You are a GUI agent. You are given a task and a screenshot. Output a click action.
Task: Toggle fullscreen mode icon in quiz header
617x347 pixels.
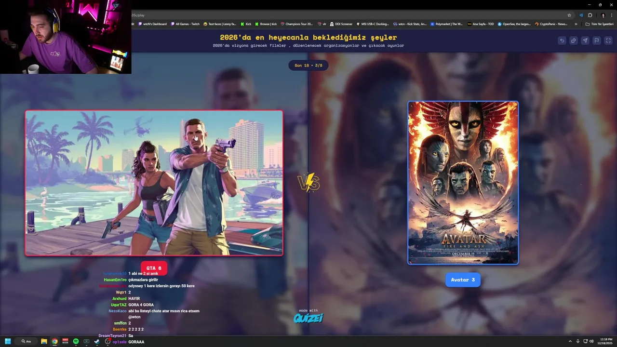tap(608, 40)
